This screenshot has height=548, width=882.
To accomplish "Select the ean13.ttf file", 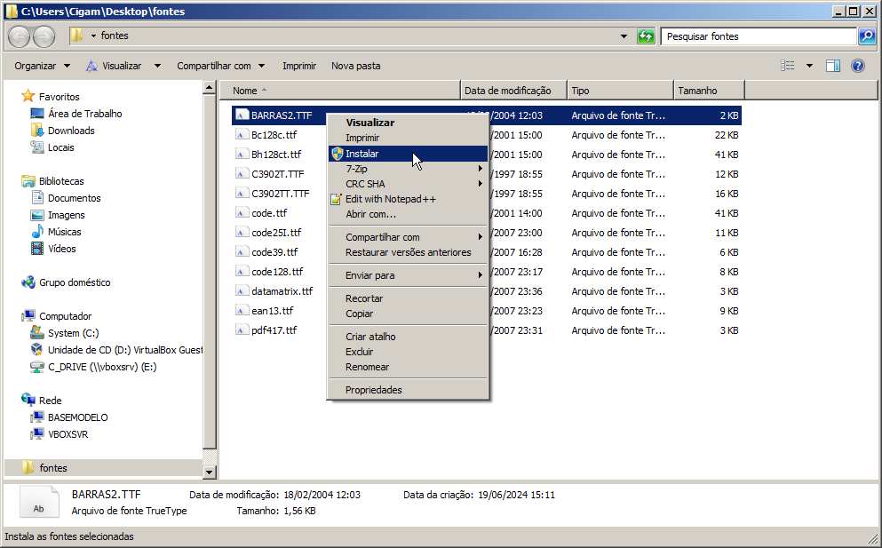I will pos(273,311).
